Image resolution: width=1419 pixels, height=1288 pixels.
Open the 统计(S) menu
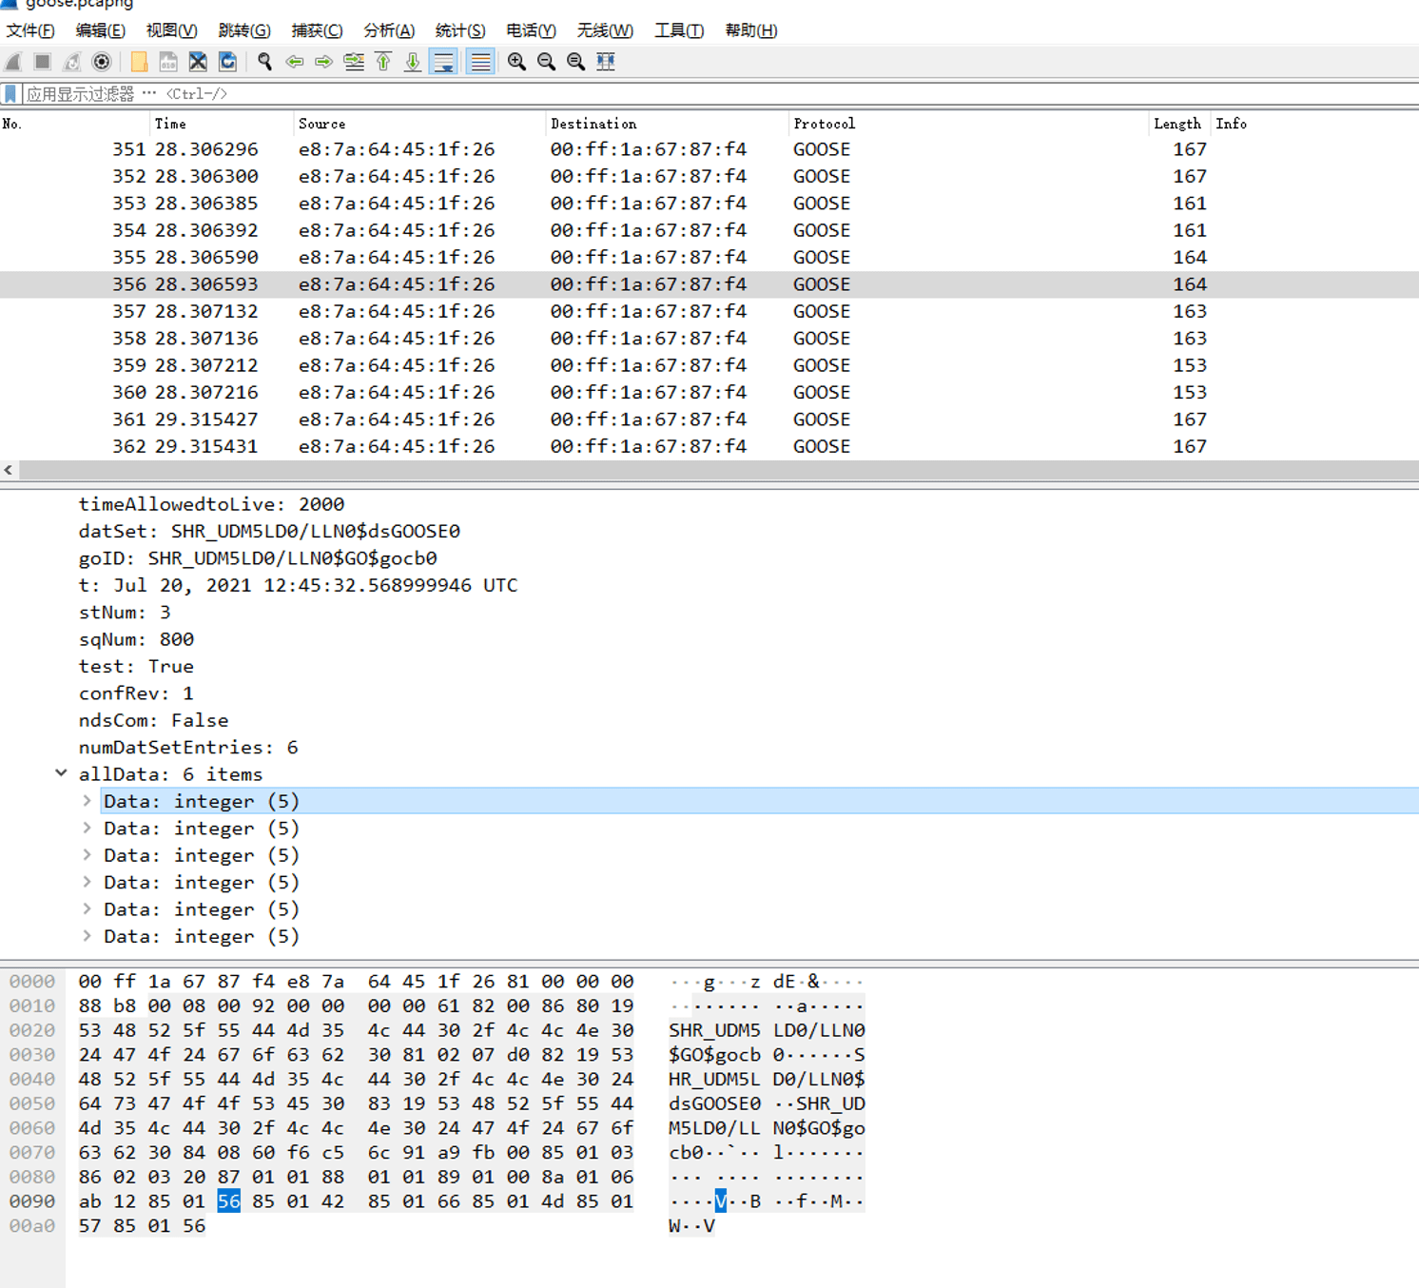click(459, 30)
